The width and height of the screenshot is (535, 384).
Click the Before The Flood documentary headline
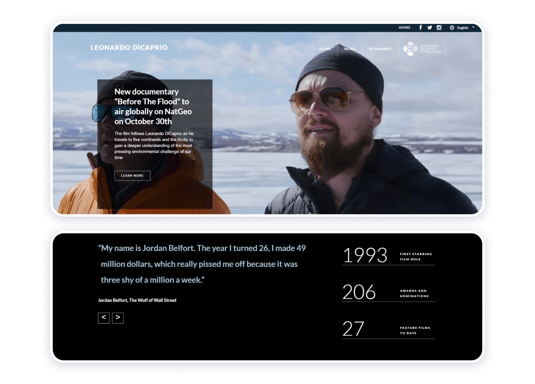[153, 106]
